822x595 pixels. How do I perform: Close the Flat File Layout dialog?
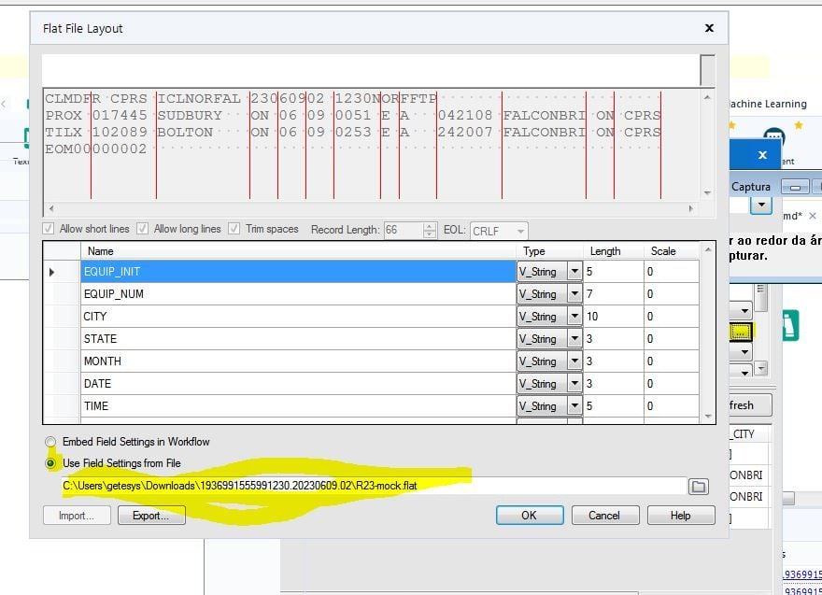709,28
